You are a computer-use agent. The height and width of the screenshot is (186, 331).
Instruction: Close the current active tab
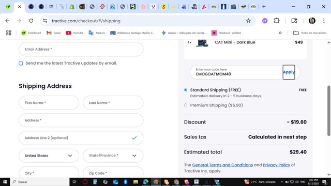tap(20, 7)
